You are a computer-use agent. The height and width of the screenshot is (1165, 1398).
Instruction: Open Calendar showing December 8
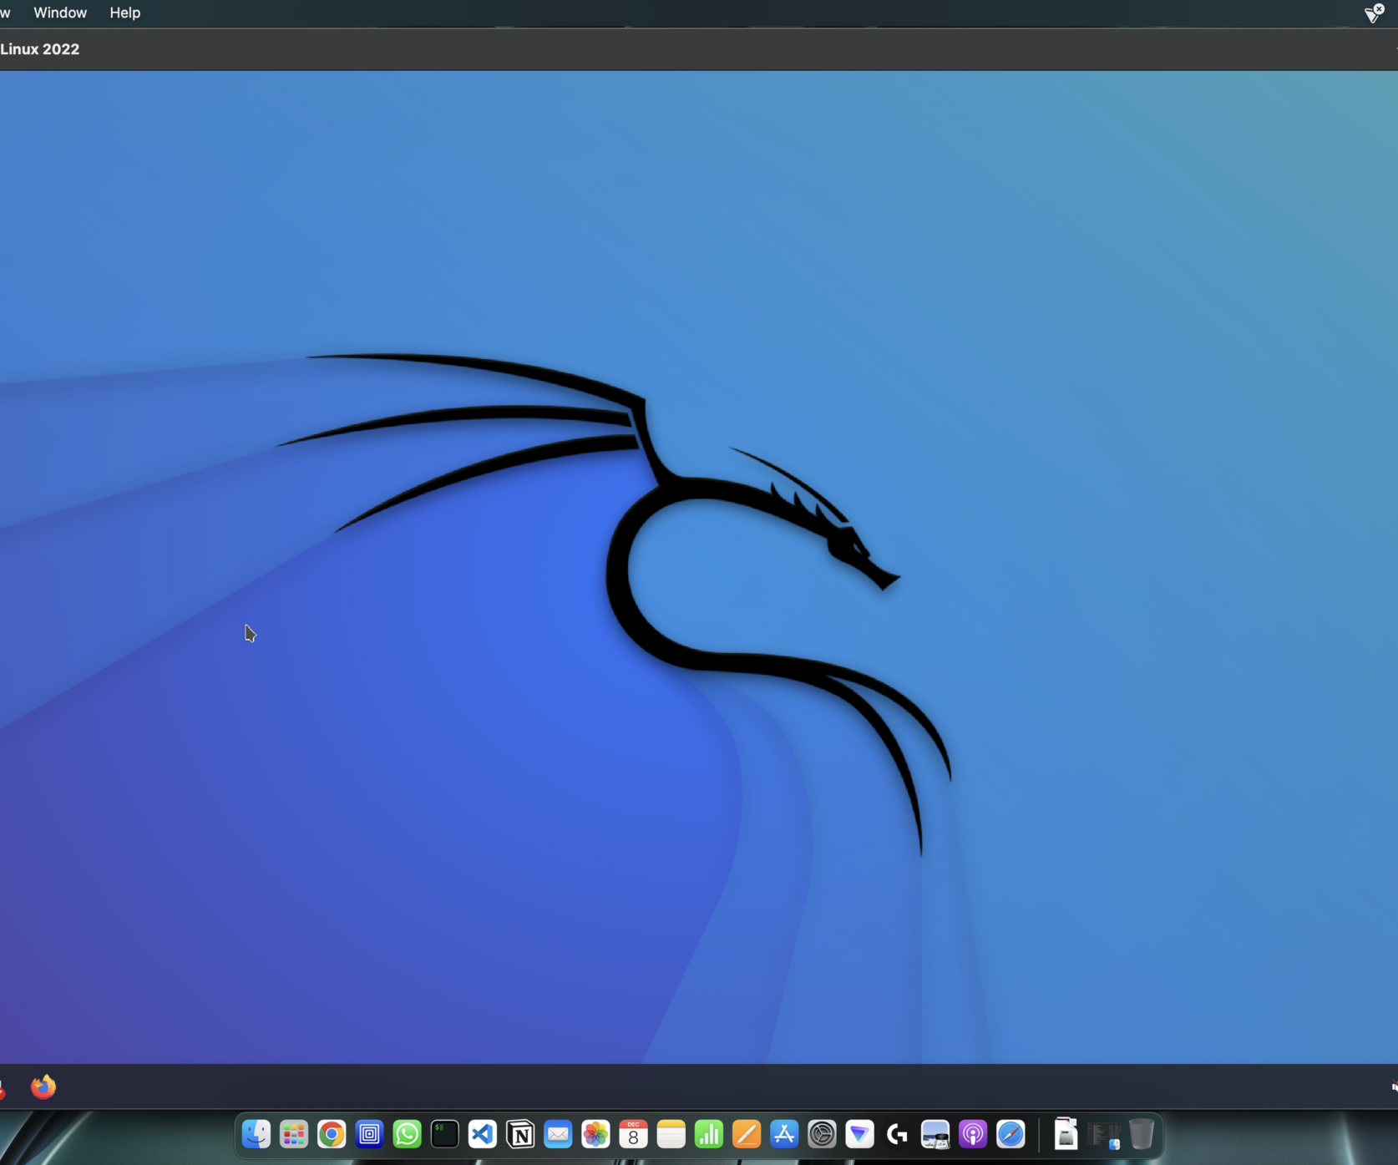pos(633,1134)
